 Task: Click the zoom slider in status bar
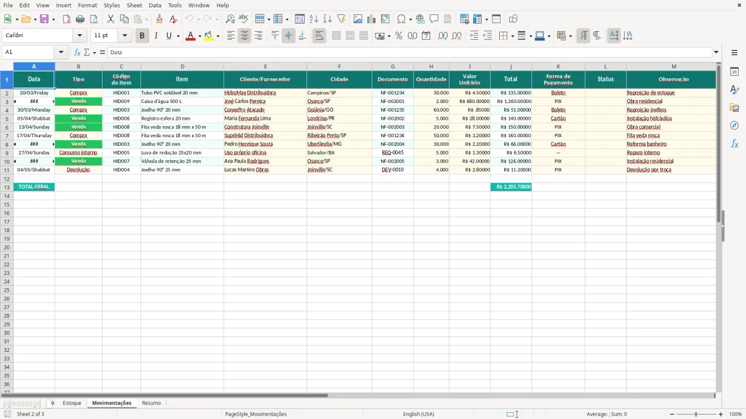pyautogui.click(x=696, y=414)
